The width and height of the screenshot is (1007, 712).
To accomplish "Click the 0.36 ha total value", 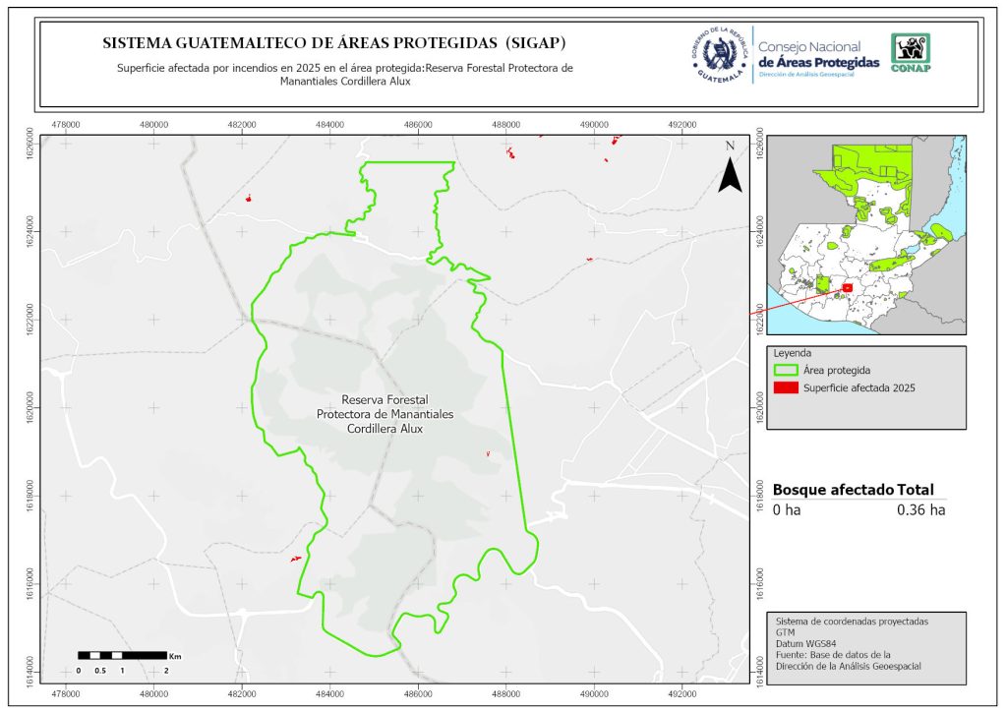I will [x=920, y=509].
